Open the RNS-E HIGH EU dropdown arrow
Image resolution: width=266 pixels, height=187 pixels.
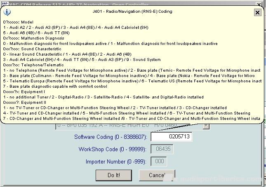206,126
